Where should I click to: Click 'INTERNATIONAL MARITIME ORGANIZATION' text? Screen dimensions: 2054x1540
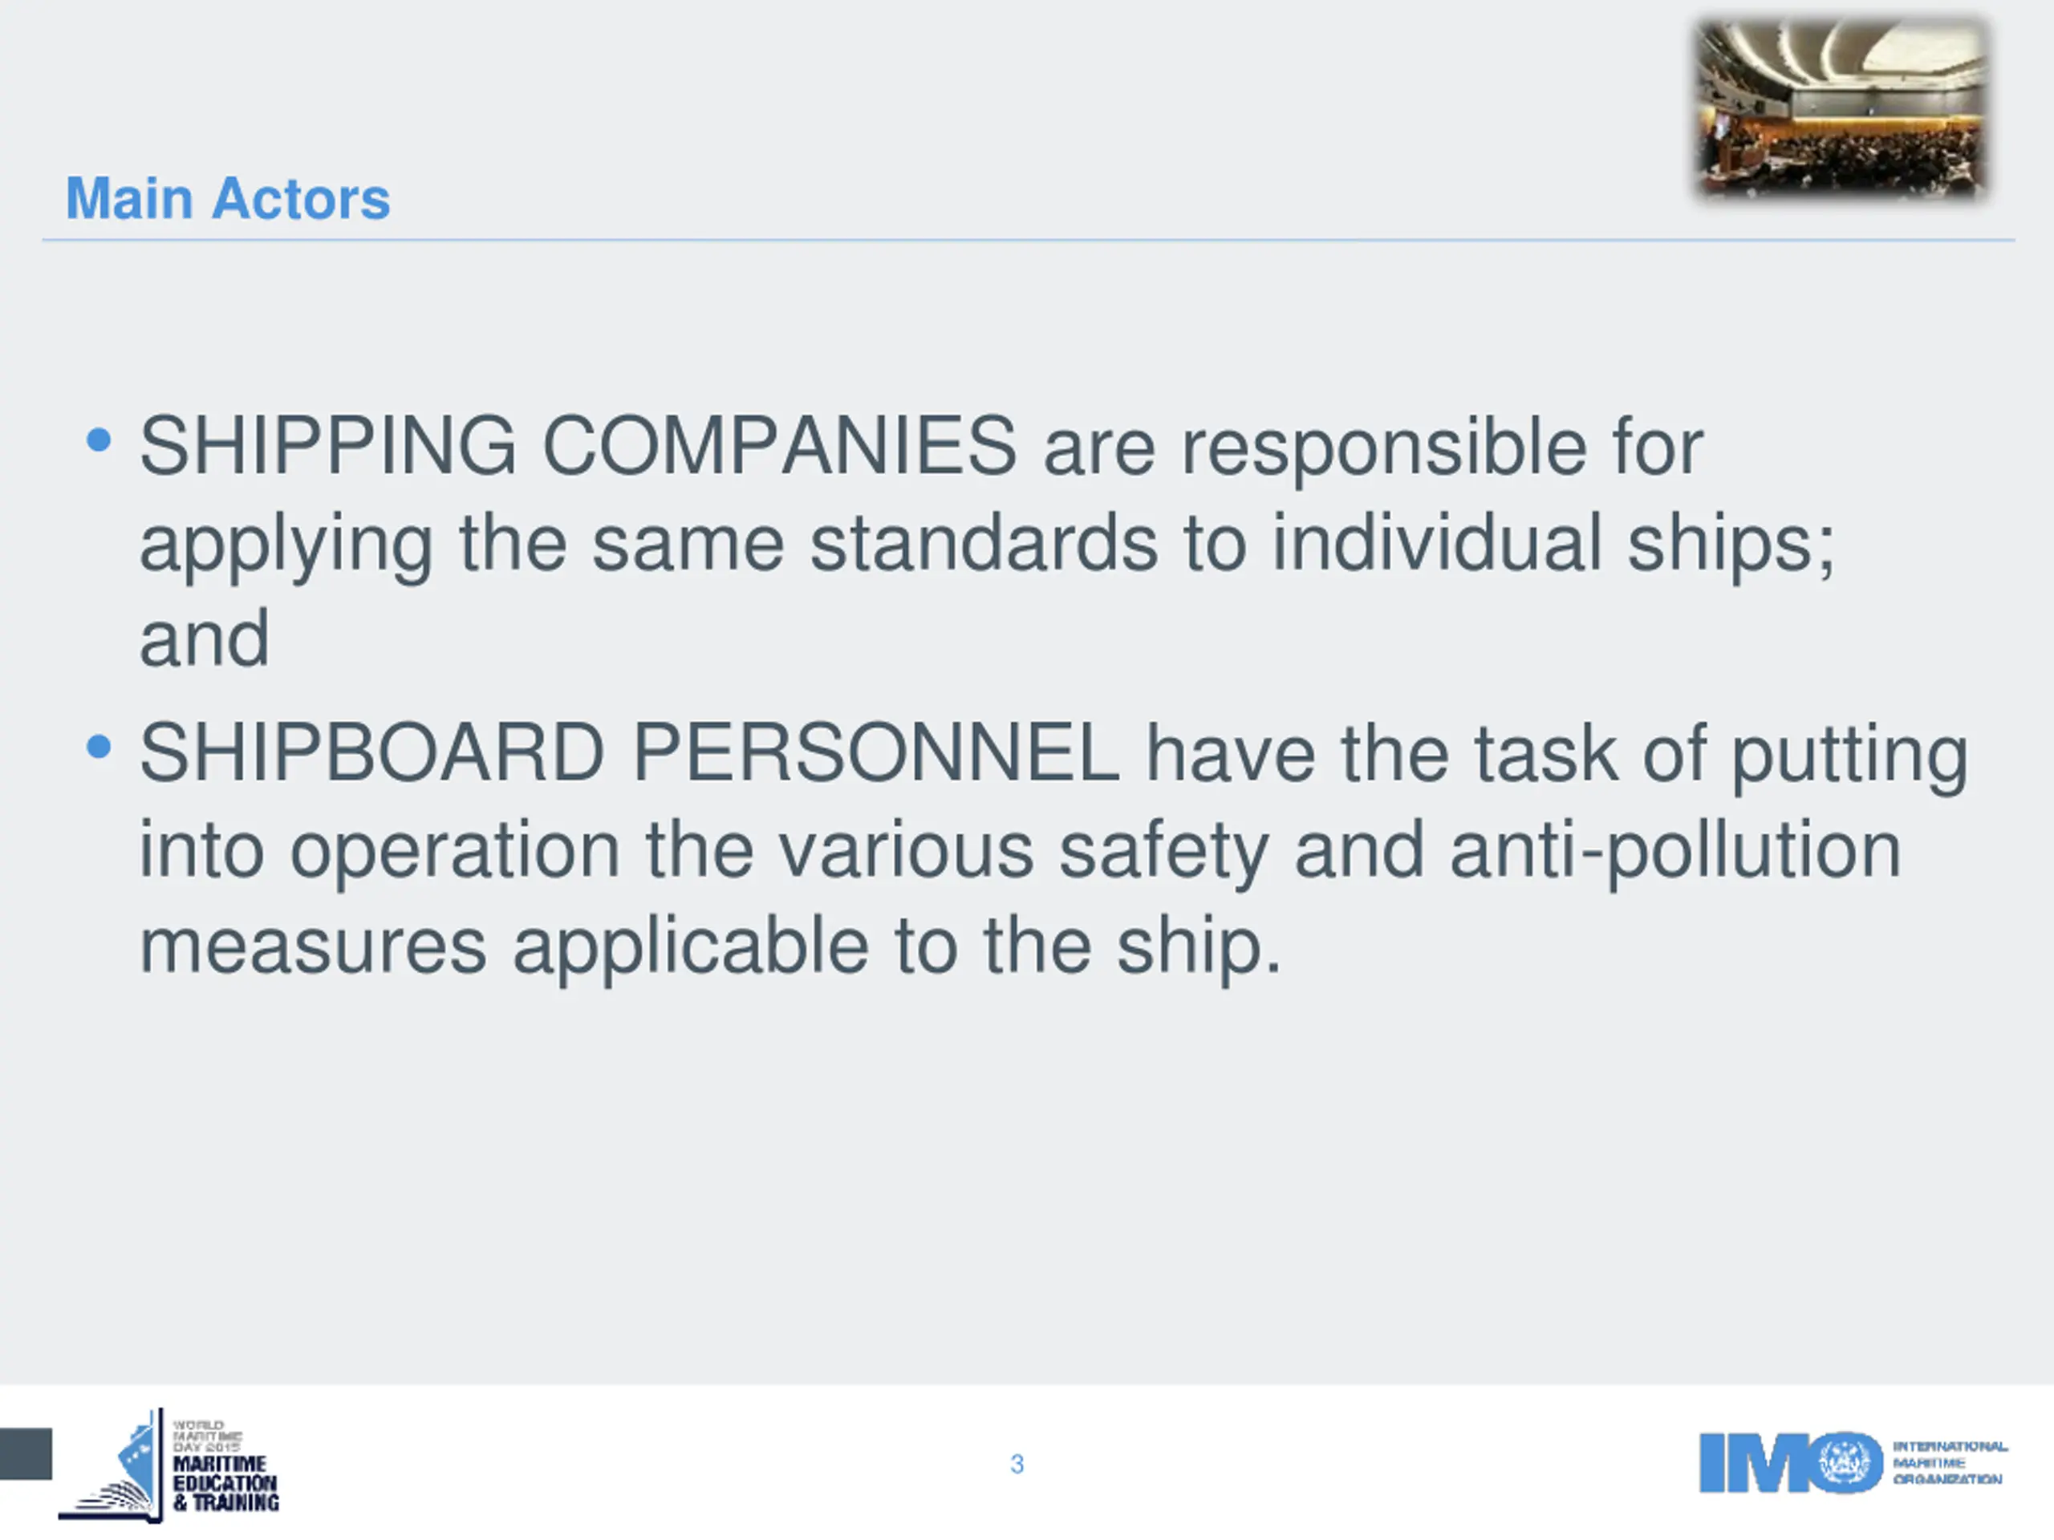point(1950,1463)
